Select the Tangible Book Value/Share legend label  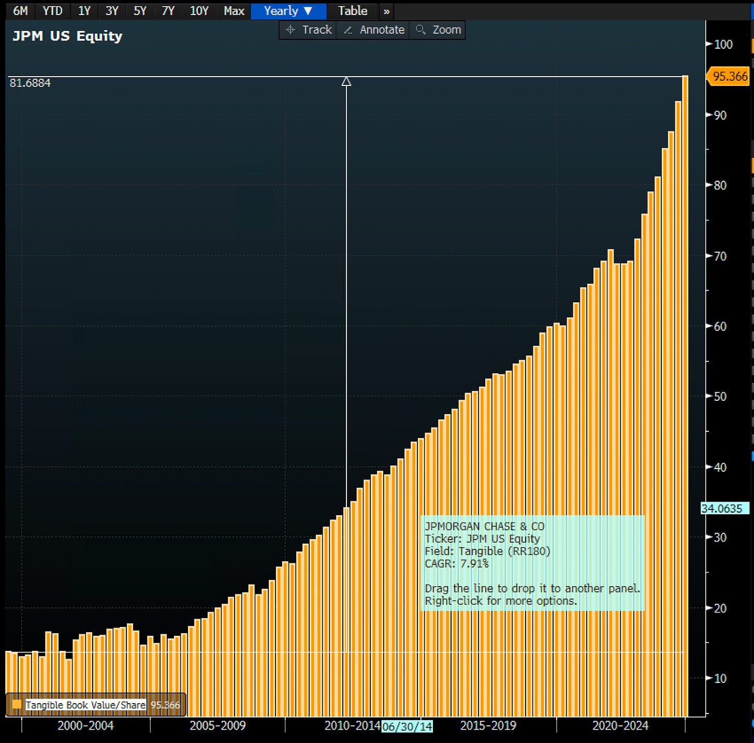click(85, 705)
